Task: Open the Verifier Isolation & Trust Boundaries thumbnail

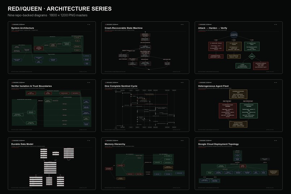Action: [52, 105]
